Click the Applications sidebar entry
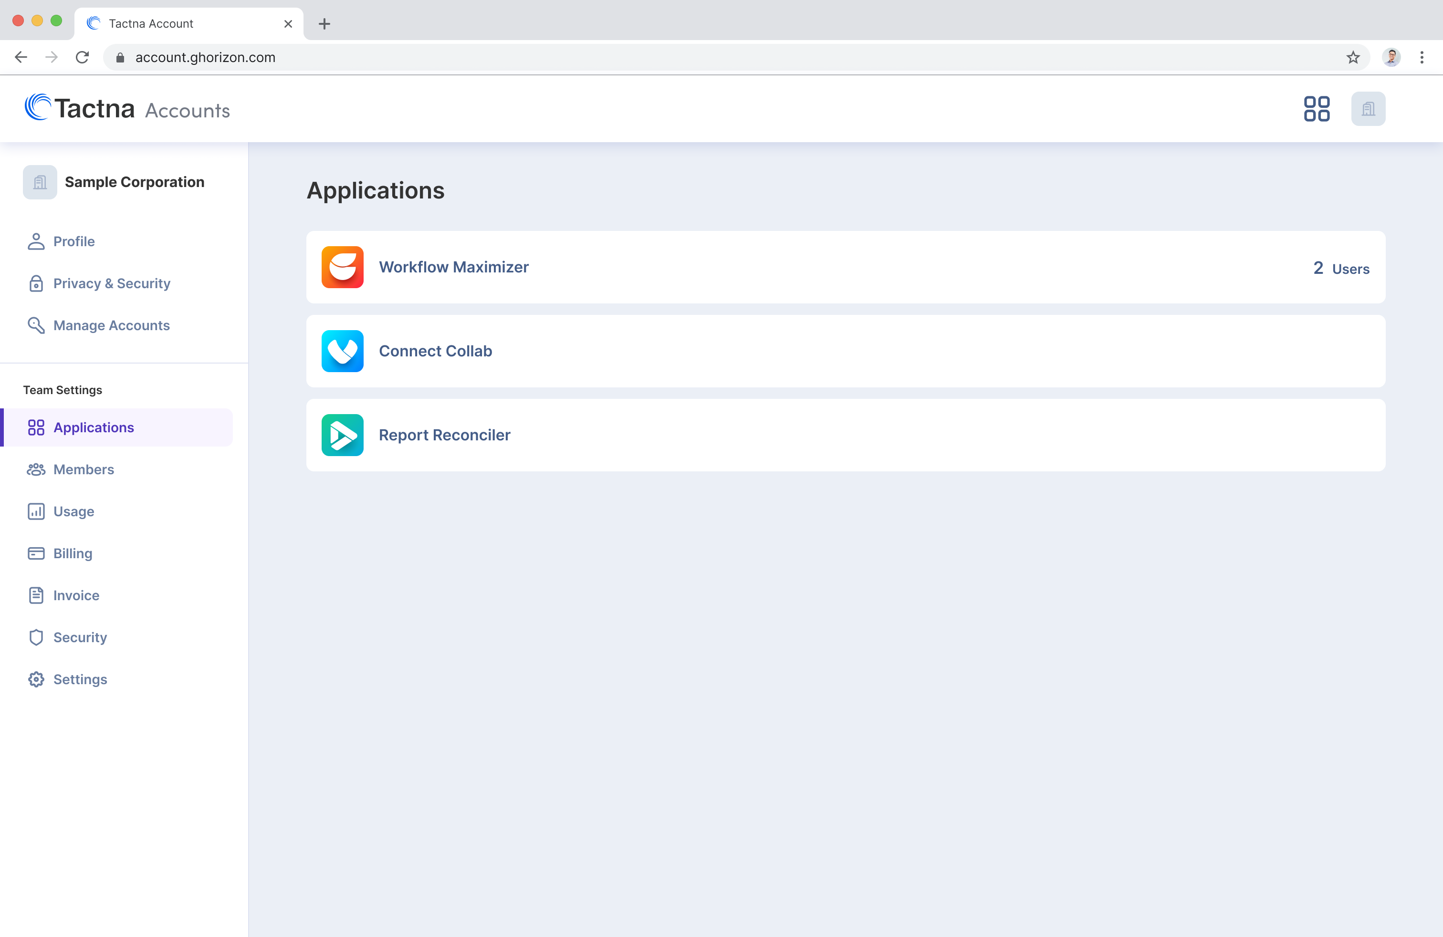 (94, 427)
